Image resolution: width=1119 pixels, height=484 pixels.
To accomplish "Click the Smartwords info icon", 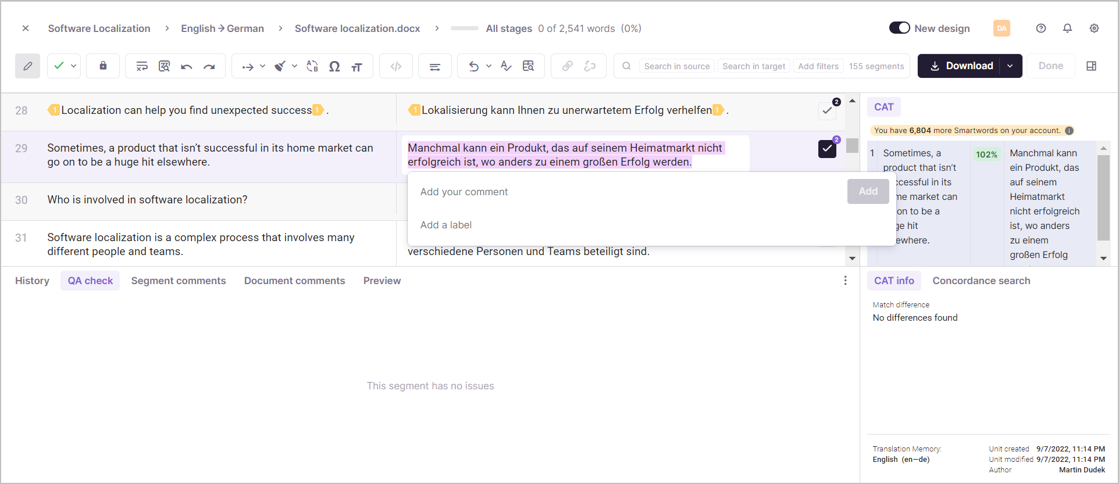I will tap(1069, 131).
